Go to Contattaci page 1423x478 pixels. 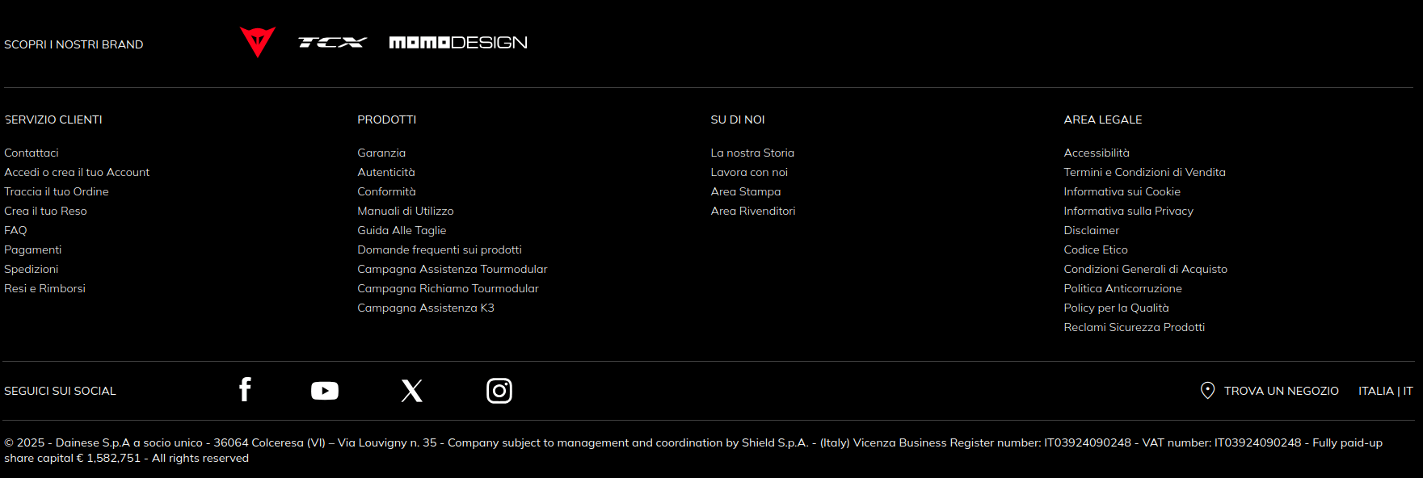(x=32, y=153)
